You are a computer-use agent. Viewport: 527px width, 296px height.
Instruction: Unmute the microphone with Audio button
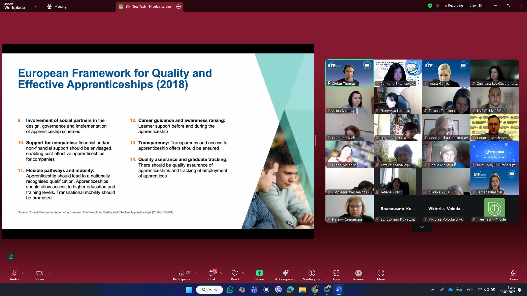click(x=14, y=275)
